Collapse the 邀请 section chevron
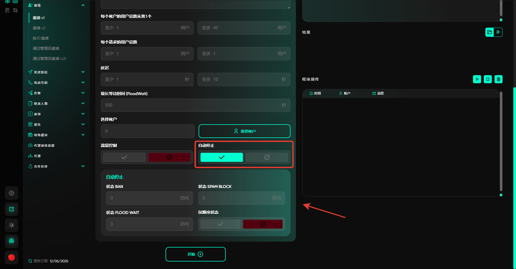Viewport: 516px width, 269px height. click(83, 5)
